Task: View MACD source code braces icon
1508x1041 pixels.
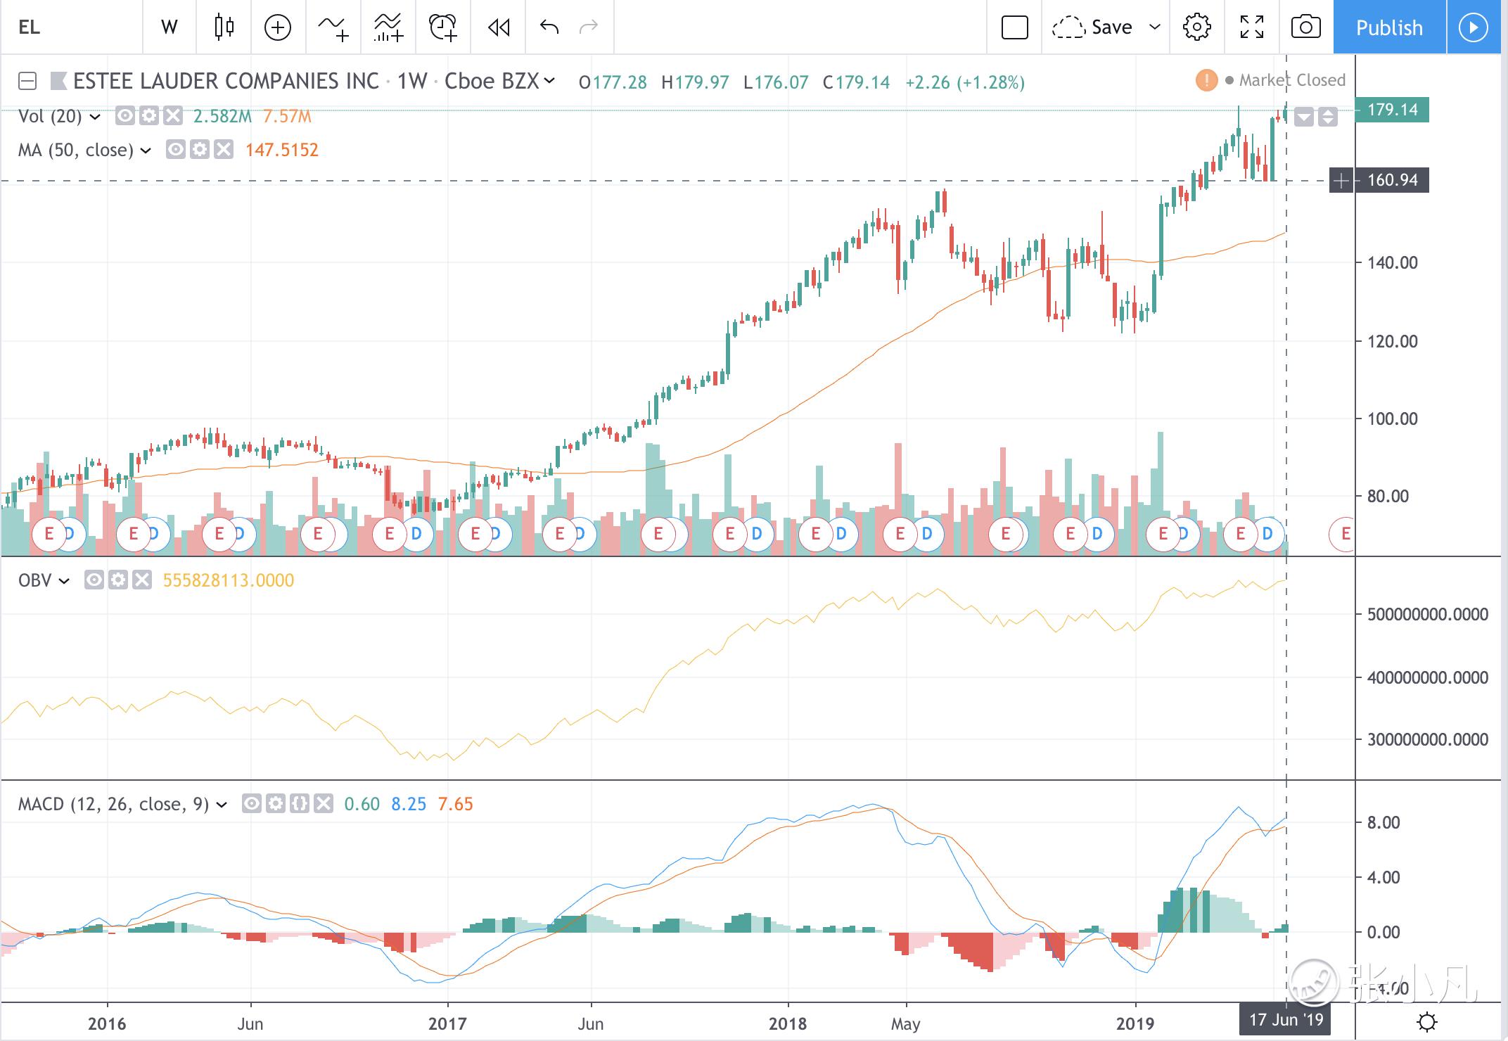Action: pos(300,804)
